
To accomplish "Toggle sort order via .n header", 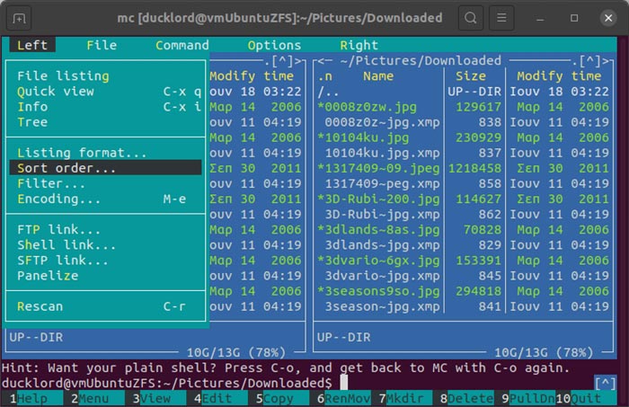I will [x=324, y=75].
